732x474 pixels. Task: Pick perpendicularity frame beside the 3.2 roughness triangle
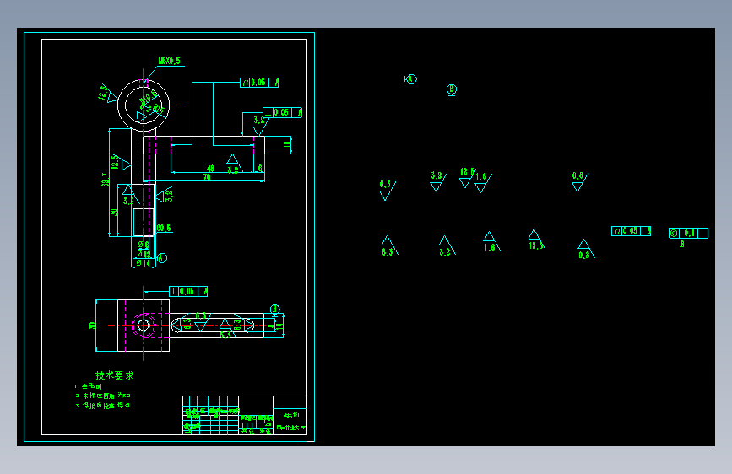click(283, 112)
